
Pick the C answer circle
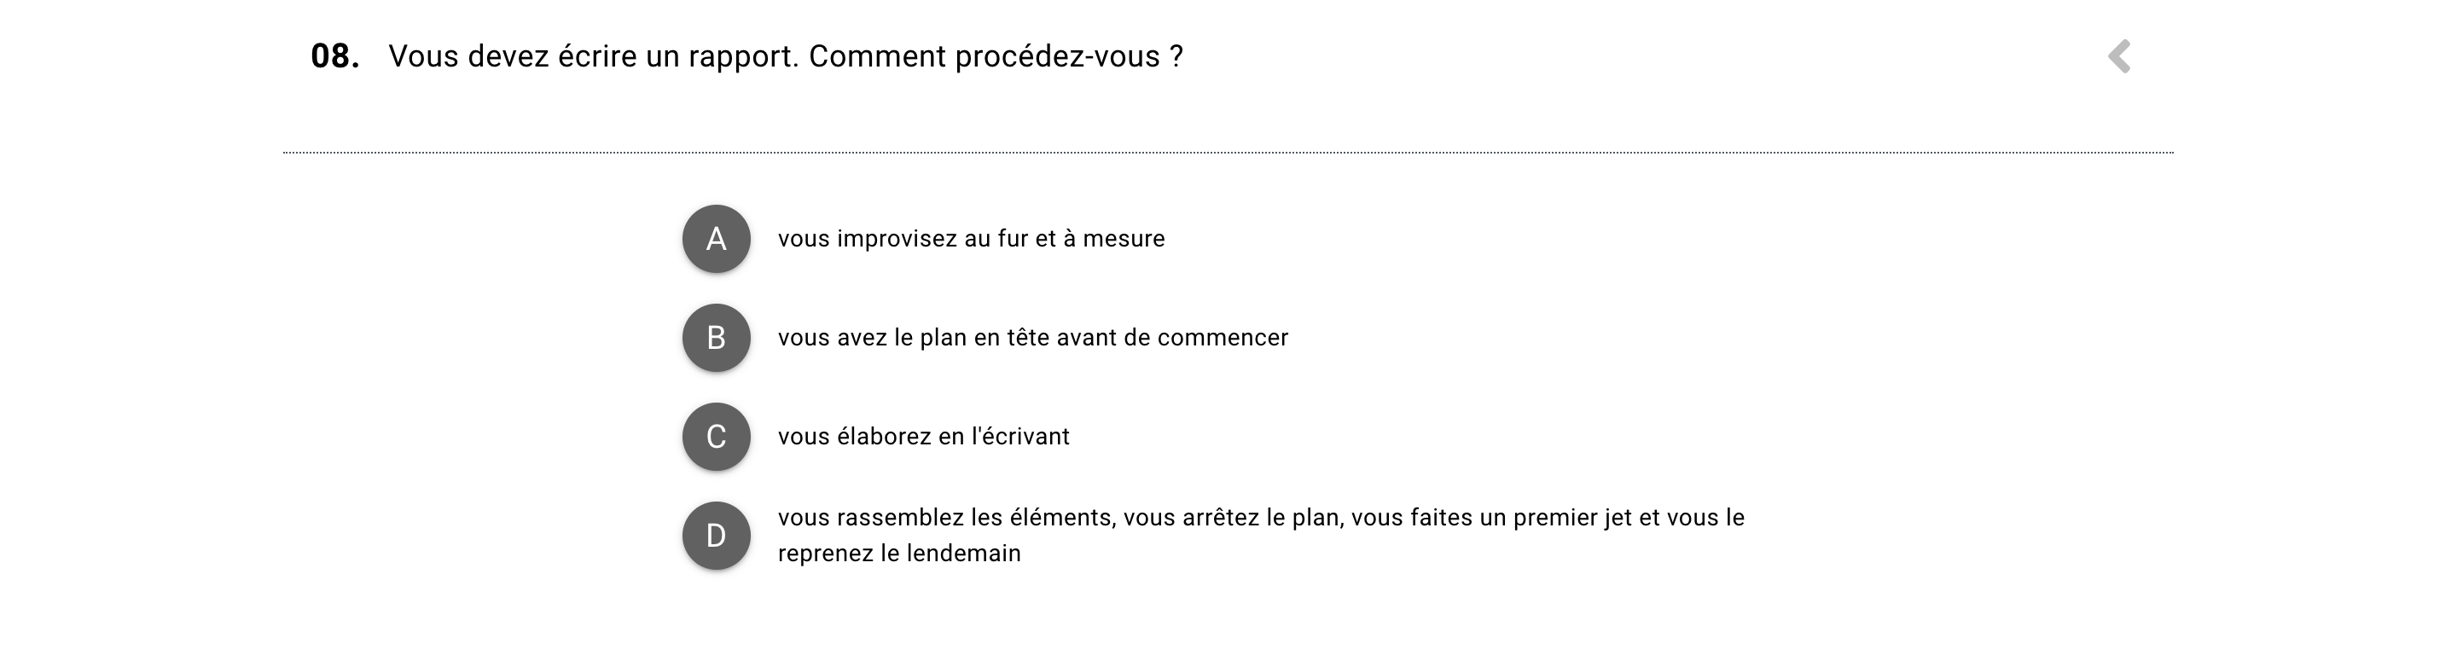pyautogui.click(x=717, y=437)
